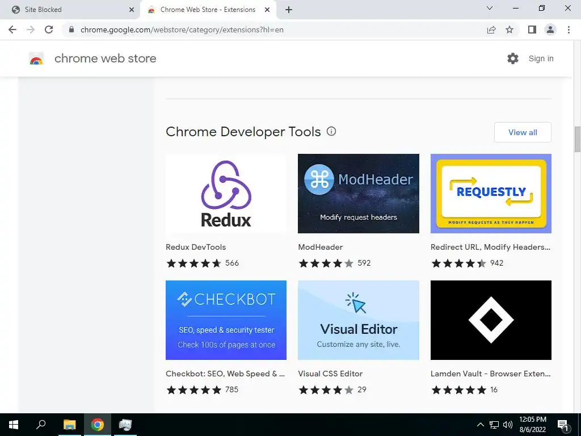581x436 pixels.
Task: Click ModHeader 592 star rating
Action: (335, 263)
